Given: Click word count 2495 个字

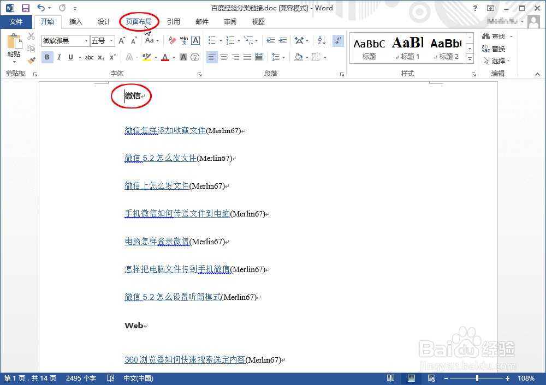Looking at the screenshot, I should tap(81, 378).
